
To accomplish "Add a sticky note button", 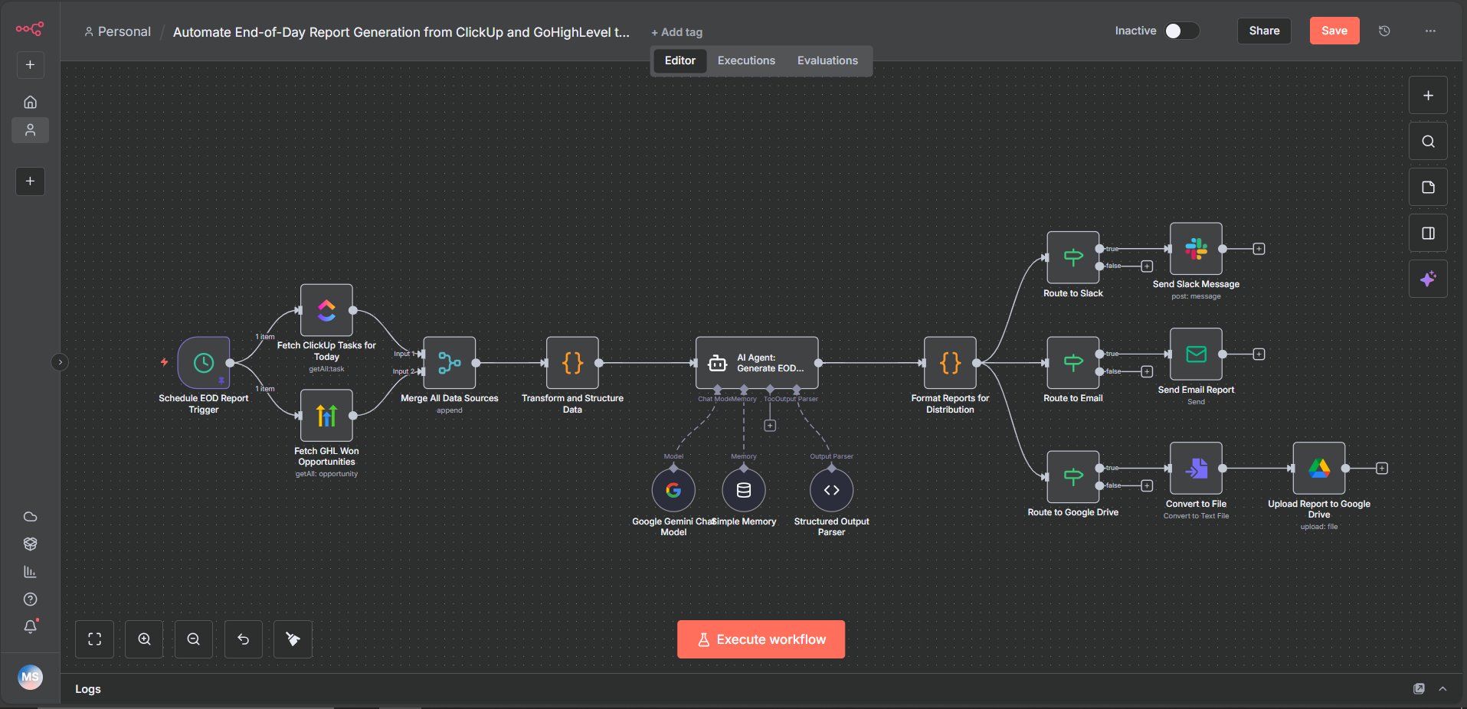I will (x=1428, y=188).
